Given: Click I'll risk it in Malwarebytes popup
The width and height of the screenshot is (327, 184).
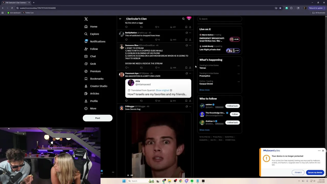Looking at the screenshot, I should [x=298, y=172].
